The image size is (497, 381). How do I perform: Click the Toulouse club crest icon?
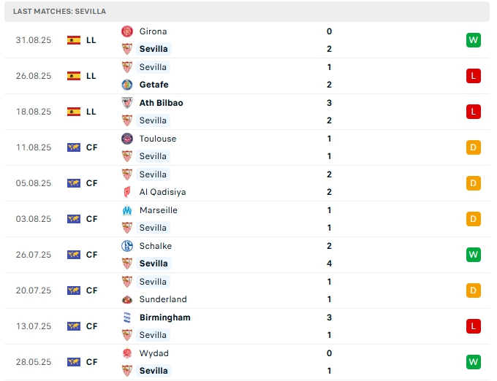coord(126,139)
